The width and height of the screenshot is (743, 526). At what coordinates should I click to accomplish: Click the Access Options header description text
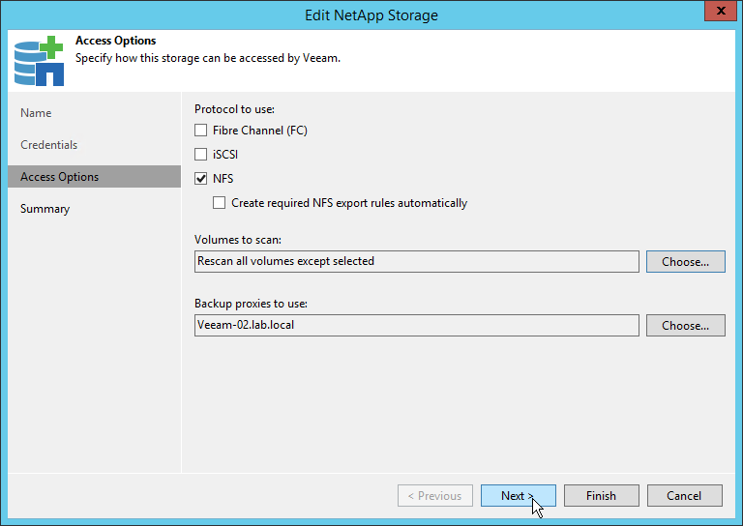(x=208, y=58)
